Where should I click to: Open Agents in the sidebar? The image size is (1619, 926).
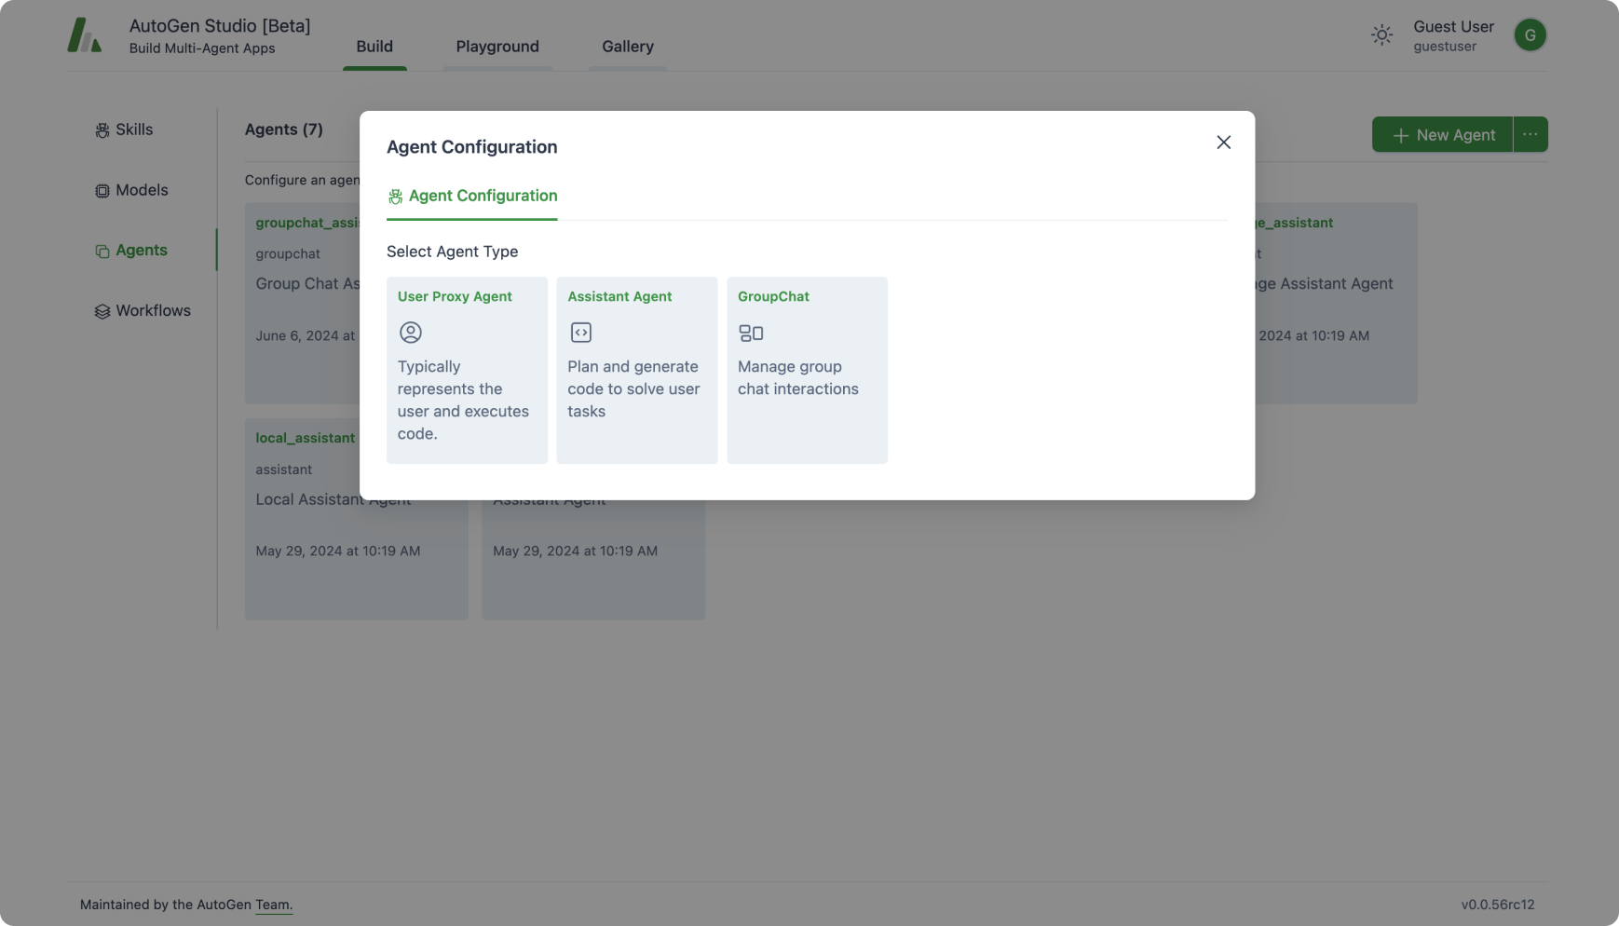pos(142,251)
